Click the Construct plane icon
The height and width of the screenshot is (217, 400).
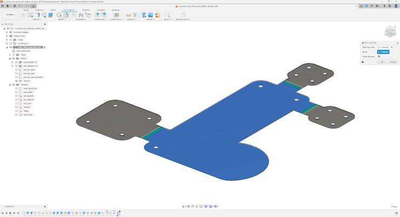click(x=116, y=15)
